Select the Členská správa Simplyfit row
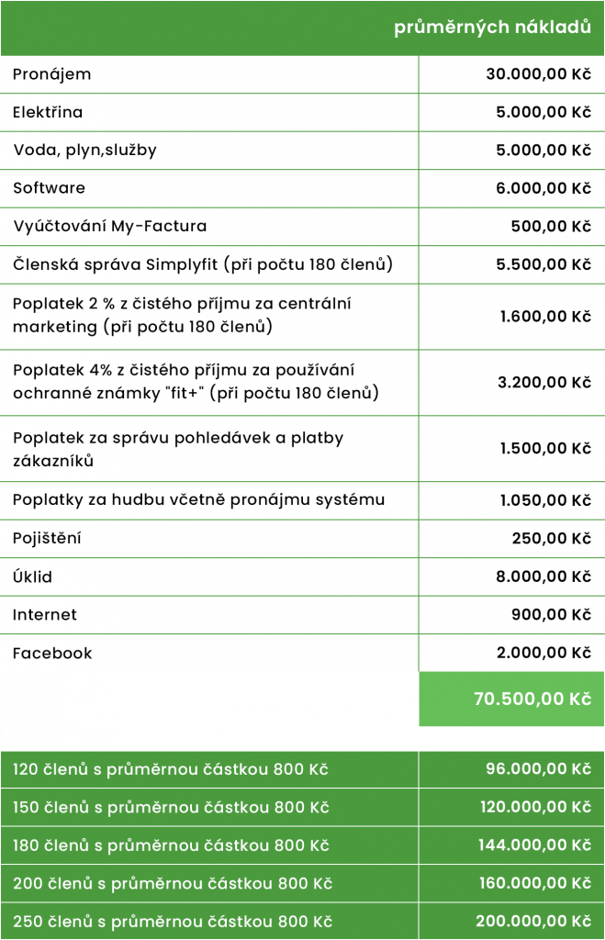 click(x=302, y=264)
